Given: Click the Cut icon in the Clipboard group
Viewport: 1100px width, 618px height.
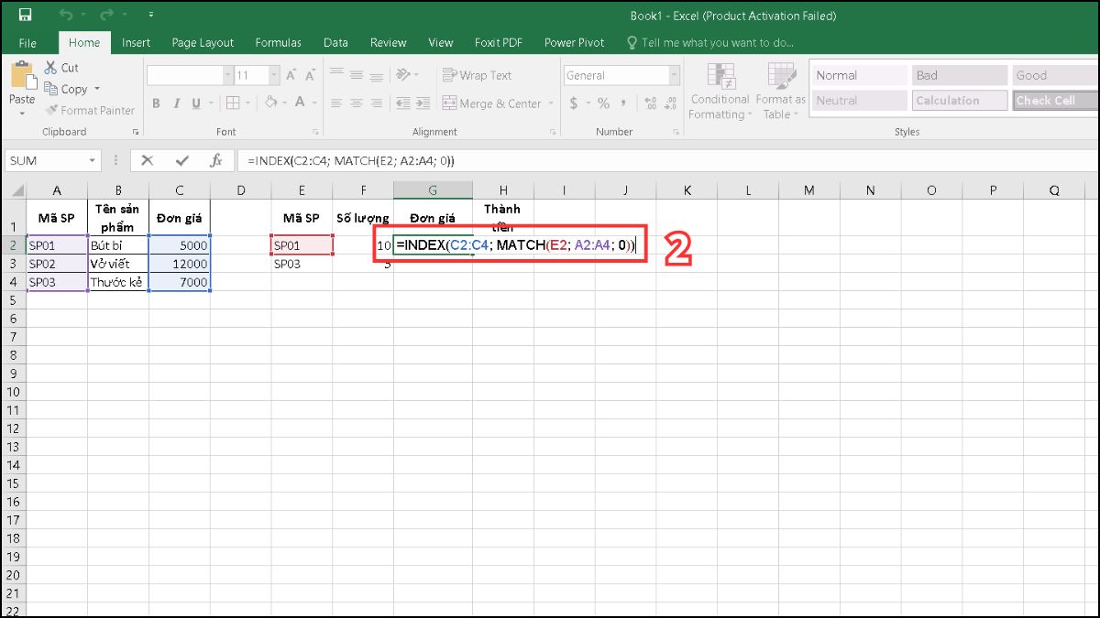Looking at the screenshot, I should 51,67.
